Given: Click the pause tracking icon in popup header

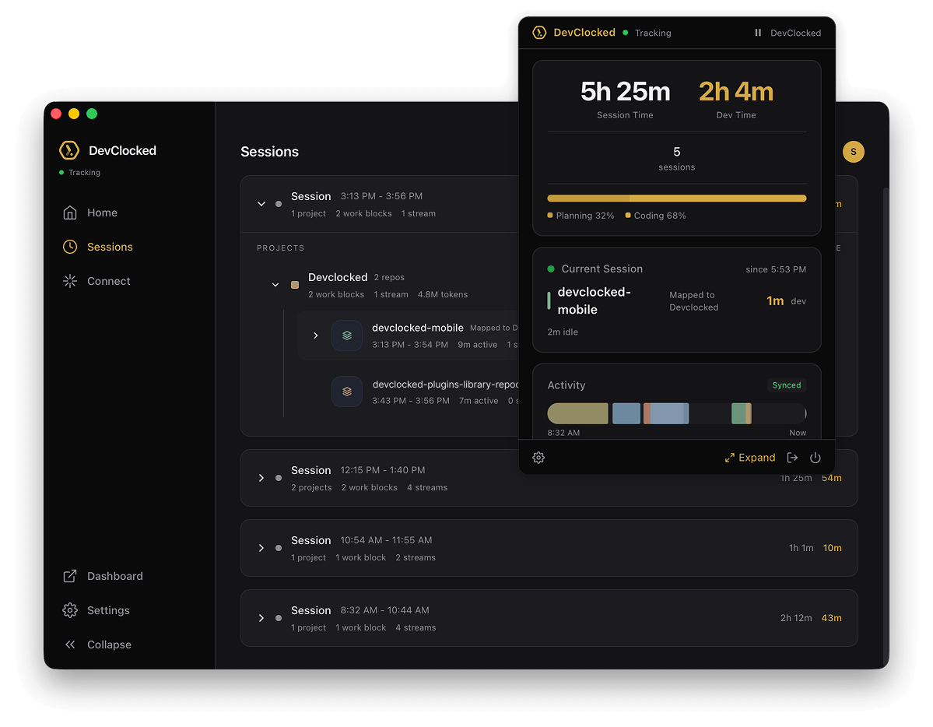Looking at the screenshot, I should pos(758,33).
